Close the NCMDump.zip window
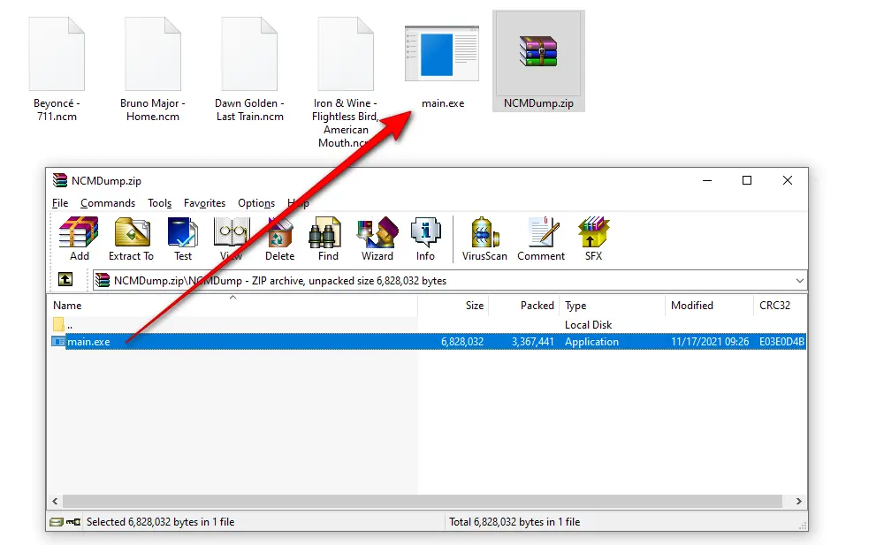The height and width of the screenshot is (545, 884). (x=788, y=180)
